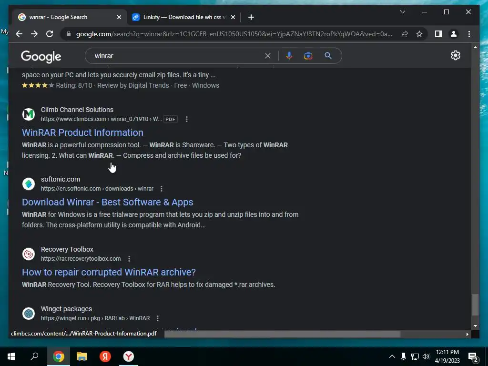Go to Google homepage via logo
The height and width of the screenshot is (366, 488).
[41, 57]
